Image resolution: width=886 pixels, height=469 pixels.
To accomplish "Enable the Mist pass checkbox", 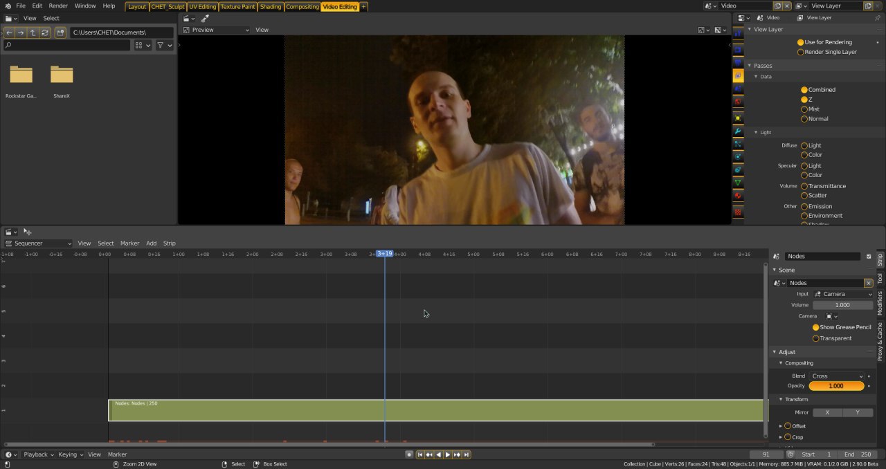I will (x=804, y=109).
